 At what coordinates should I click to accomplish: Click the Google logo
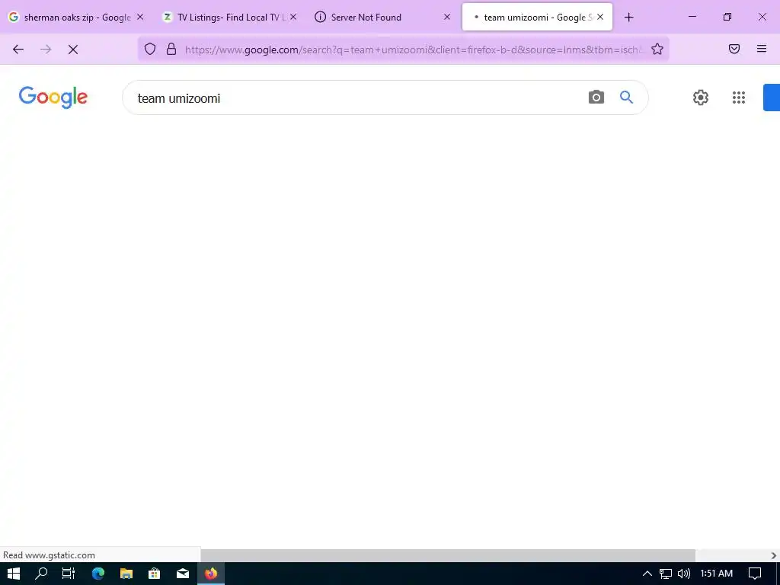53,97
